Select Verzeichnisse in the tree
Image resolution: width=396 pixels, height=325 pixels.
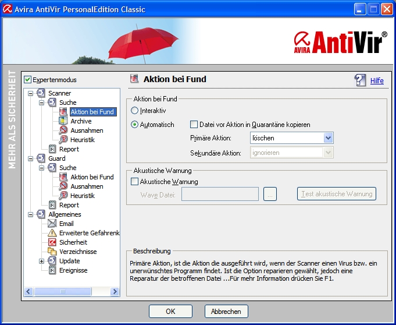tap(78, 252)
